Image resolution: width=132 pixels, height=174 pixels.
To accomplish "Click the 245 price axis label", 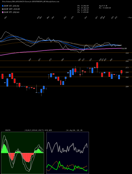I will click(x=127, y=77).
